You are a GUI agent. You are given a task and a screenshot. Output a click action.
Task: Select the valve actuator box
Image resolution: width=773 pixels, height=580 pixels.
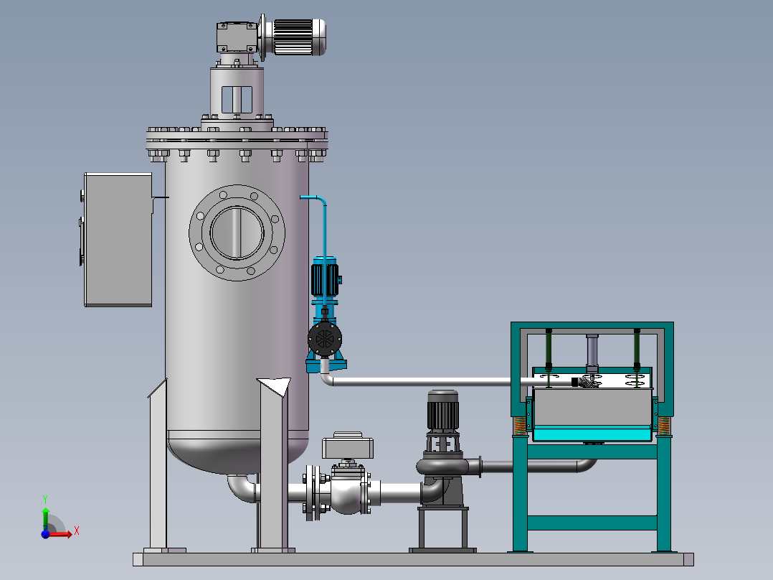tap(348, 446)
